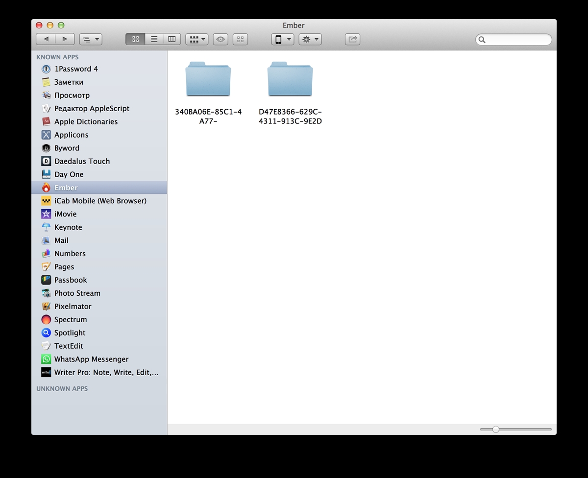Click the back navigation arrow
This screenshot has height=478, width=588.
pyautogui.click(x=46, y=39)
